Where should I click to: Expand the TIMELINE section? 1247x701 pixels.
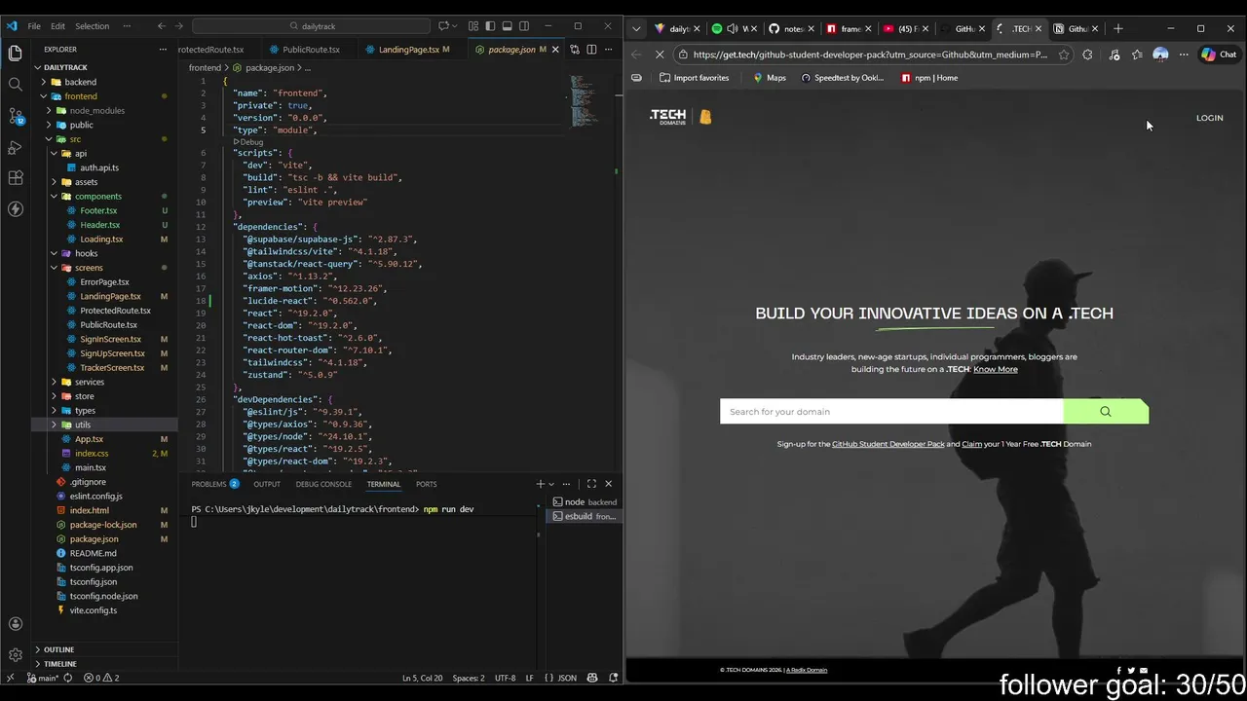pos(60,664)
